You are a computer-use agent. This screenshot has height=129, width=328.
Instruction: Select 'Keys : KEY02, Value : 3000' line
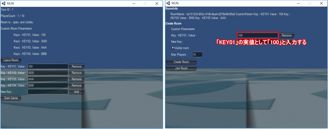tap(30, 41)
